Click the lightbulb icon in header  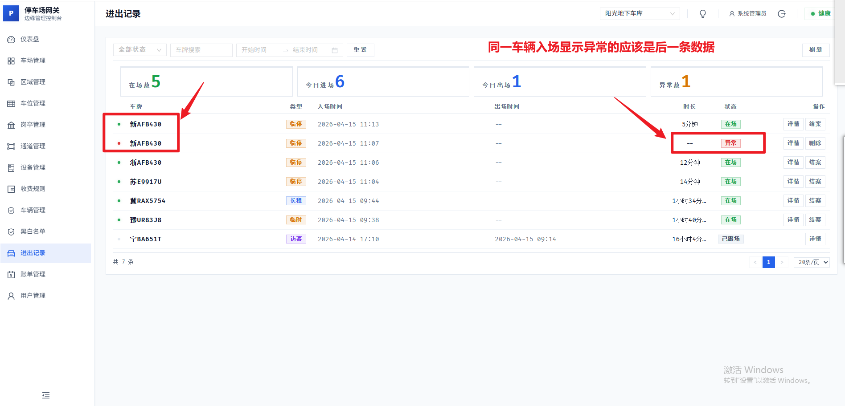703,14
